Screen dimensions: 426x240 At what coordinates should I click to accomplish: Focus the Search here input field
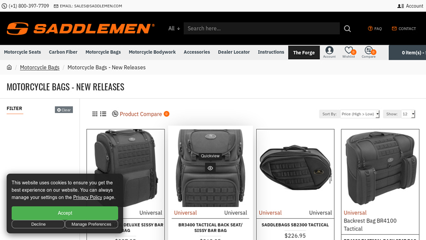(261, 28)
